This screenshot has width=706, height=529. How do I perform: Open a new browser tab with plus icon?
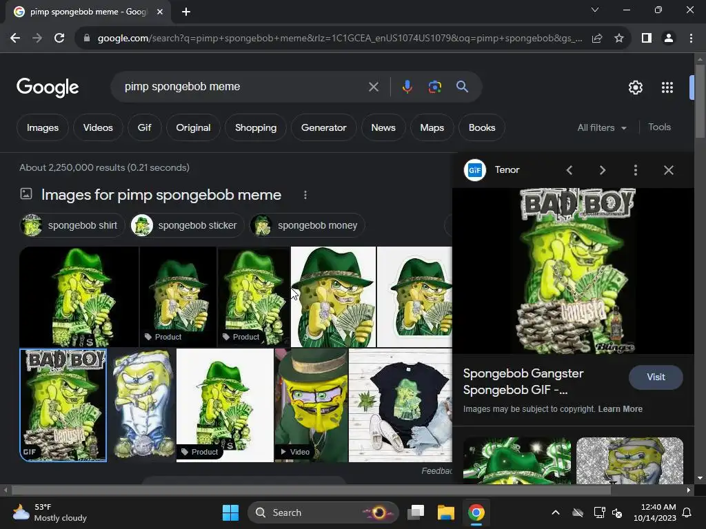[x=186, y=12]
